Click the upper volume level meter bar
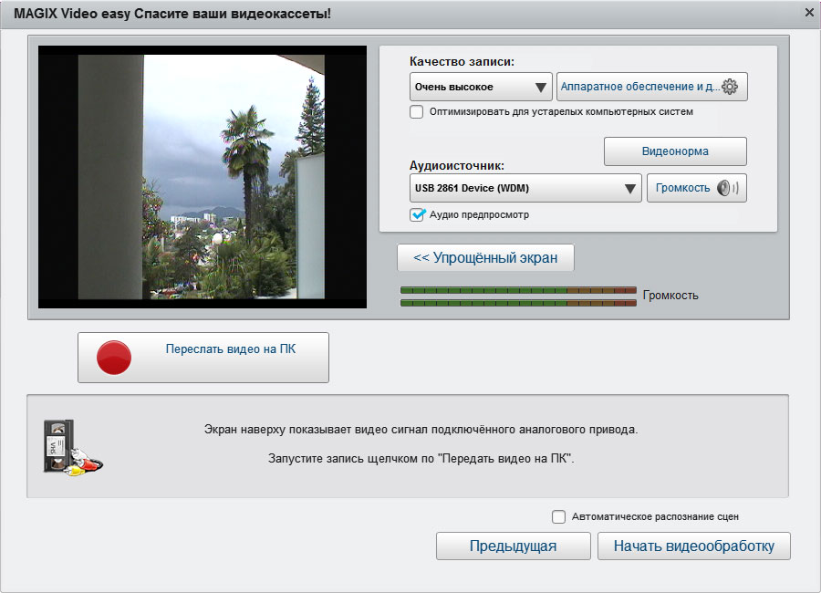821x593 pixels. coord(518,290)
